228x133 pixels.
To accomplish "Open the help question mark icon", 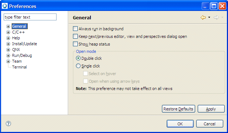I will (8, 124).
